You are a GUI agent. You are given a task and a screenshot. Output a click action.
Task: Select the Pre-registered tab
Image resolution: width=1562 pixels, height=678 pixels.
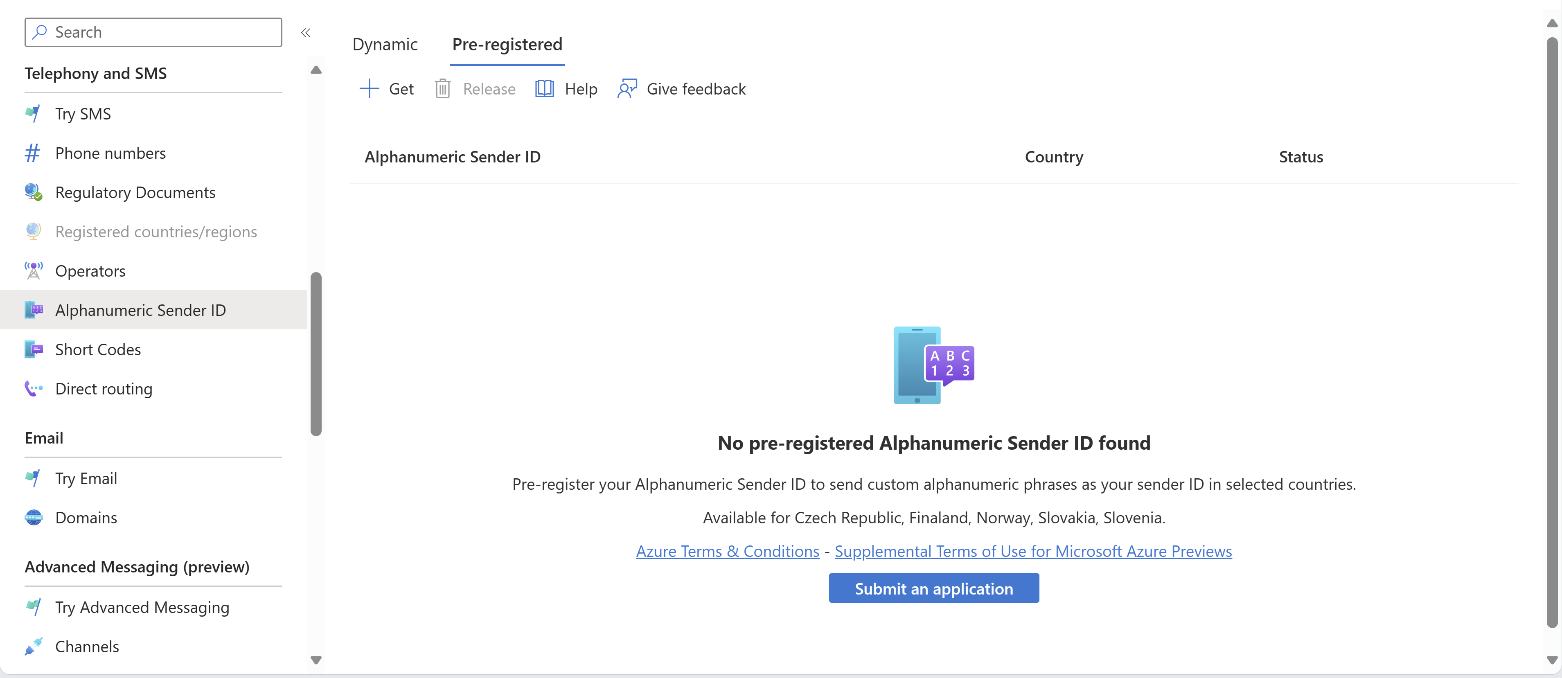508,44
